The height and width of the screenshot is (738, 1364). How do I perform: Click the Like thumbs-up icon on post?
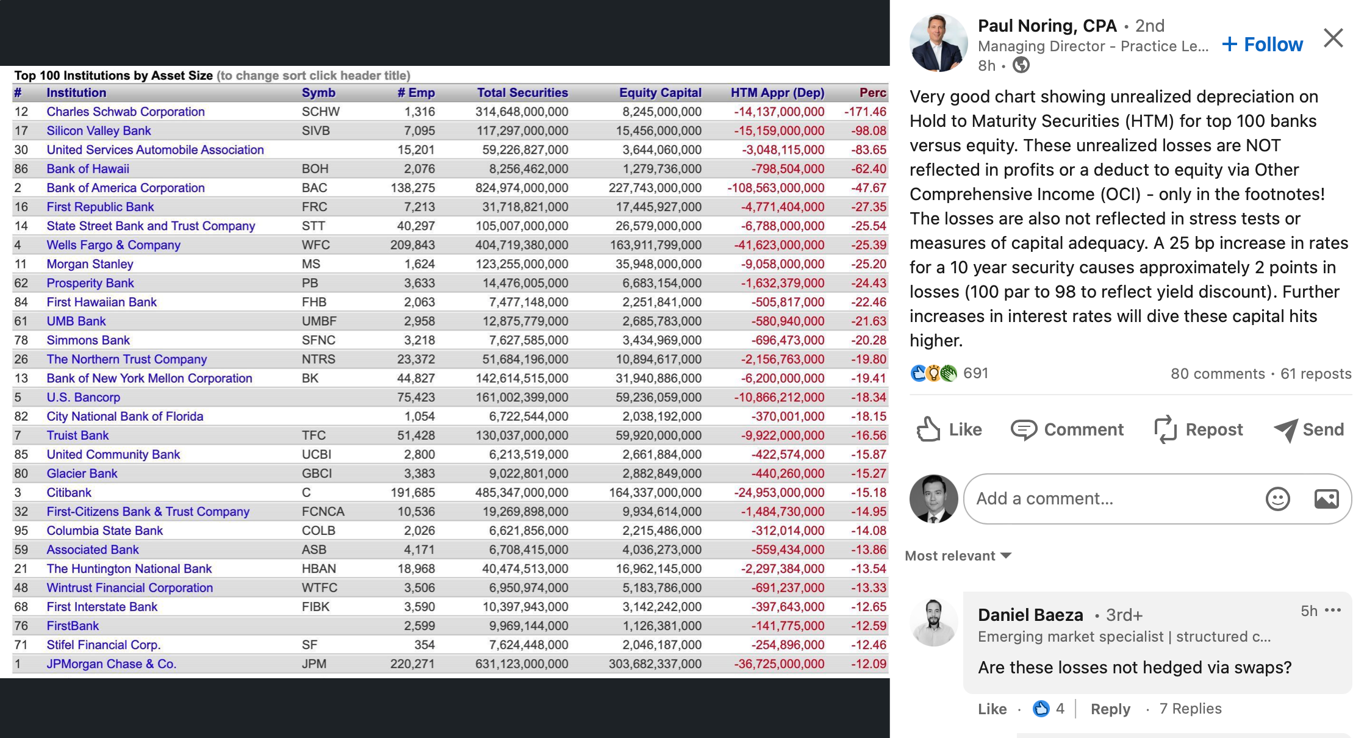pos(928,429)
